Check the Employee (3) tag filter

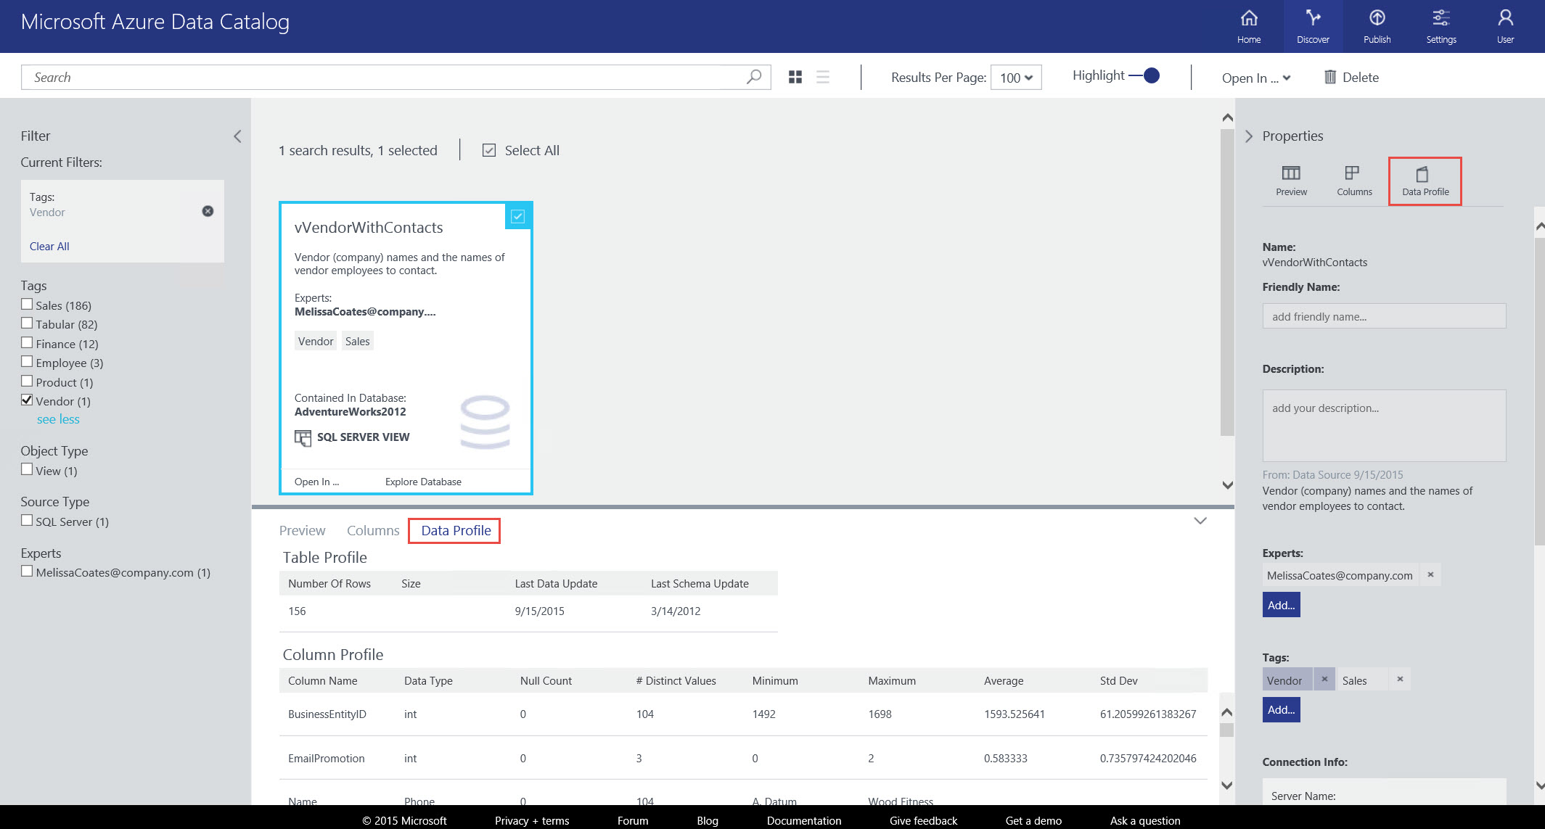(x=27, y=362)
